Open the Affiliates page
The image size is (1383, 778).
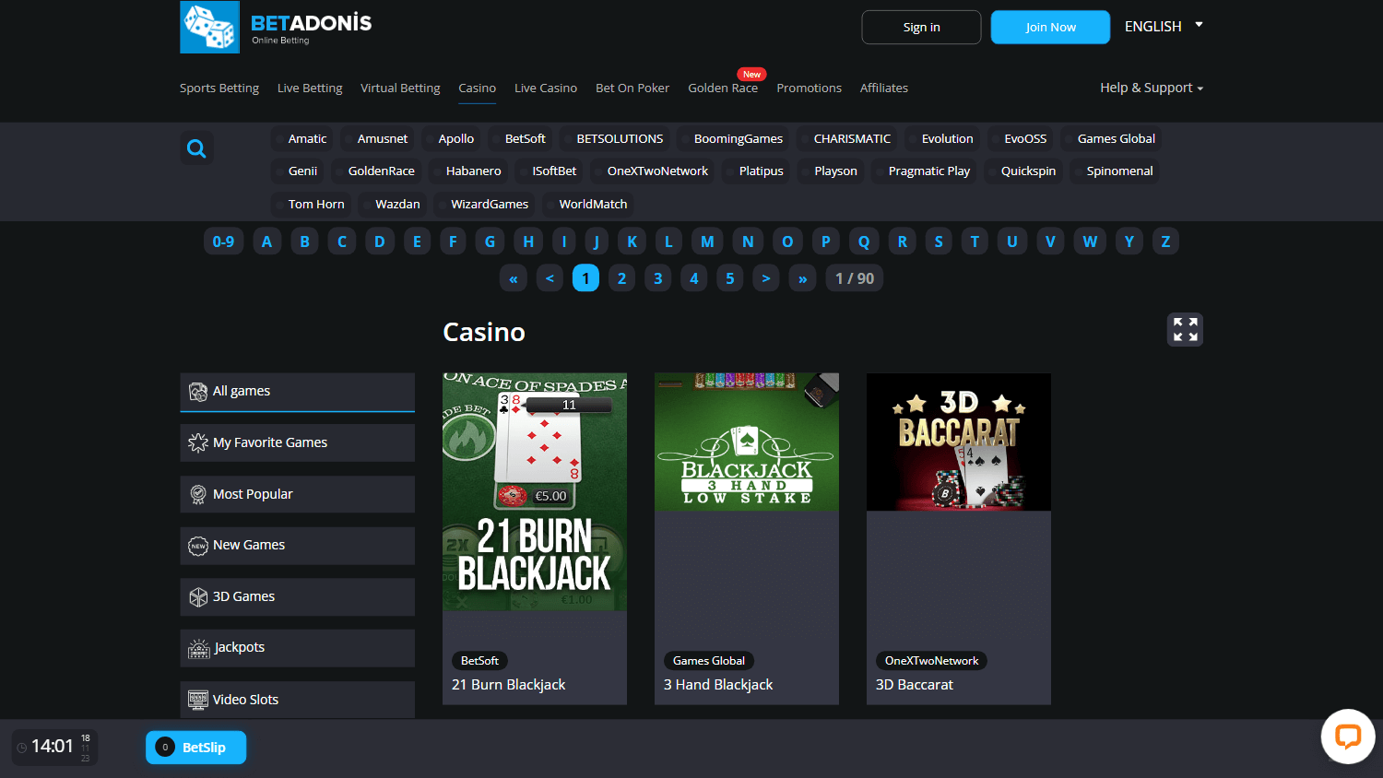[x=884, y=88]
